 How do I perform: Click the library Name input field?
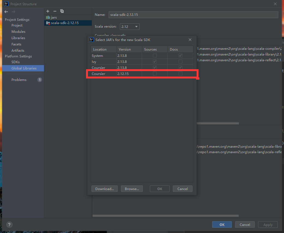[x=193, y=15]
